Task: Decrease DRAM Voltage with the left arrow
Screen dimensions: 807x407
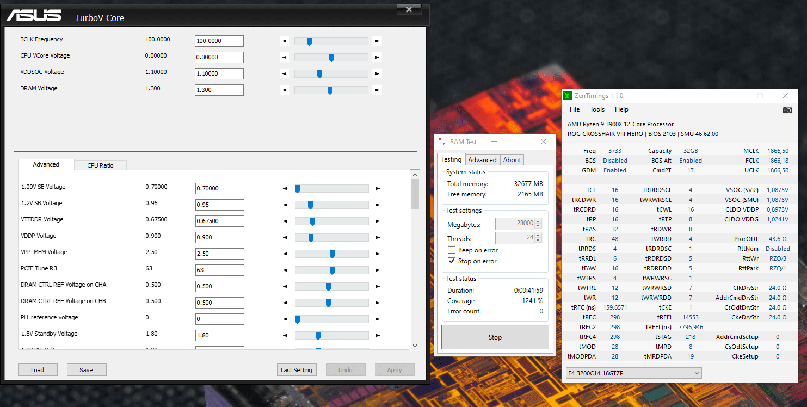Action: pos(284,90)
